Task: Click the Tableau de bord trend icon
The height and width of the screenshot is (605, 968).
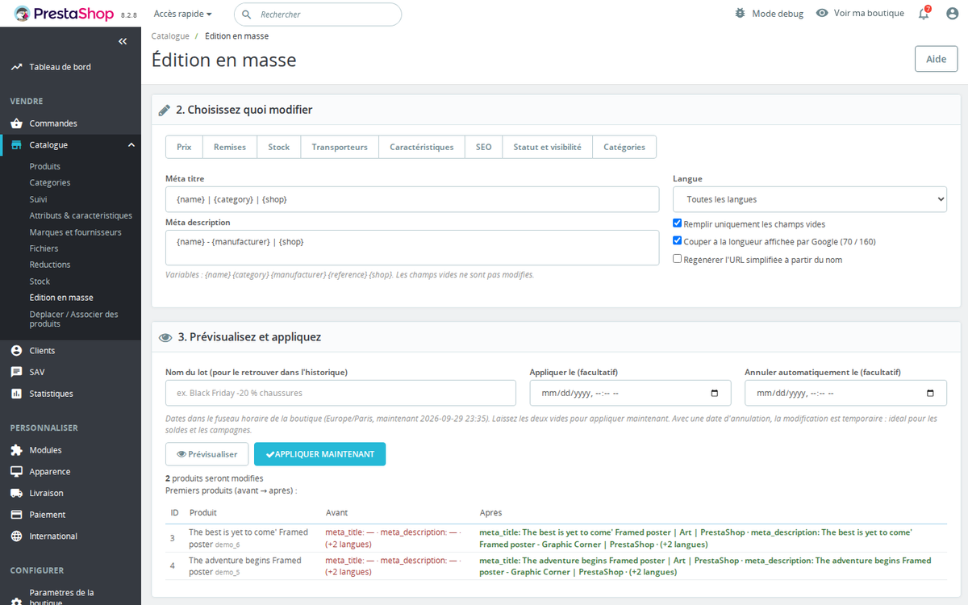Action: click(x=16, y=67)
